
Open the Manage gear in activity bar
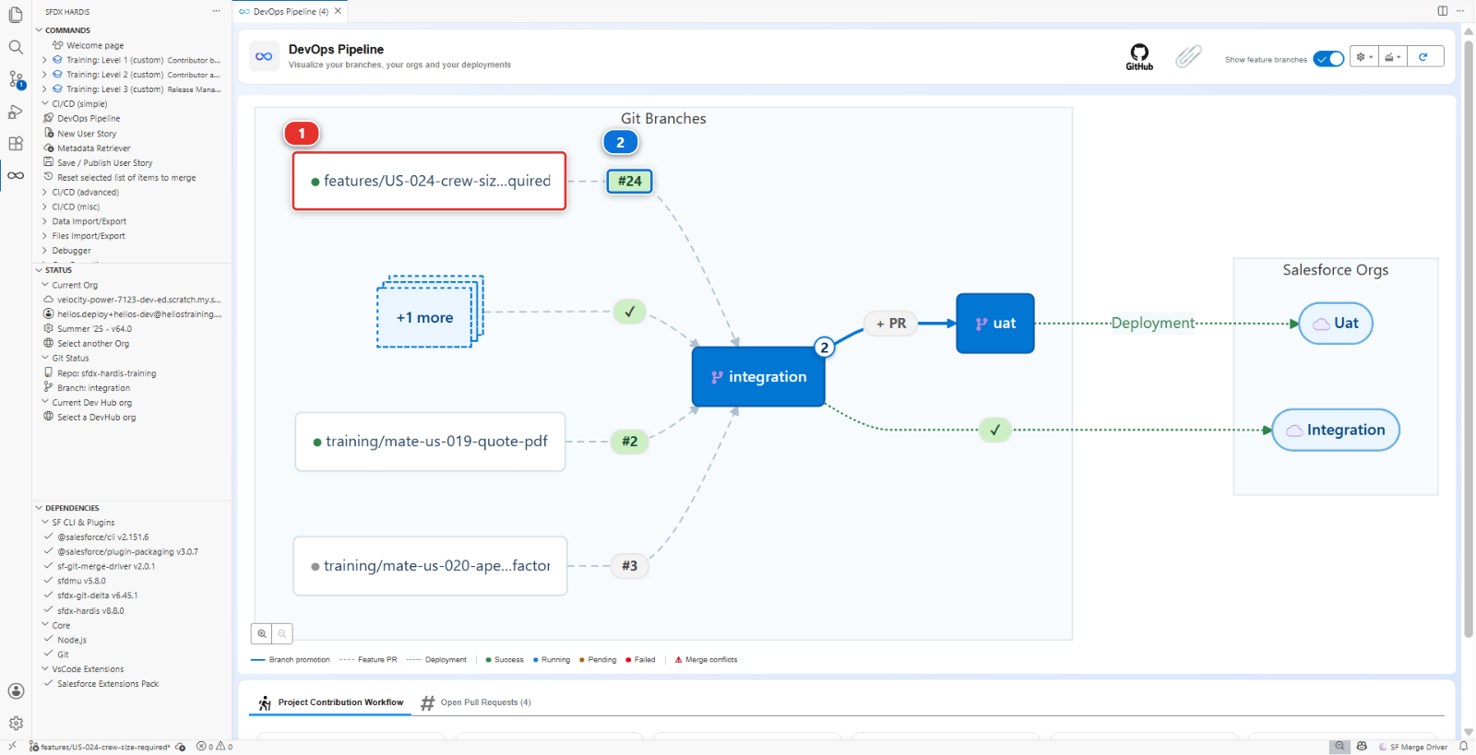pyautogui.click(x=16, y=724)
